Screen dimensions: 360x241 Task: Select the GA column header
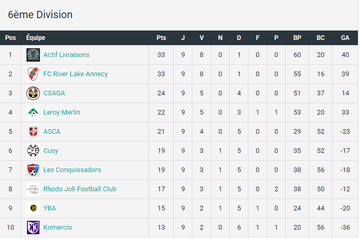[345, 38]
